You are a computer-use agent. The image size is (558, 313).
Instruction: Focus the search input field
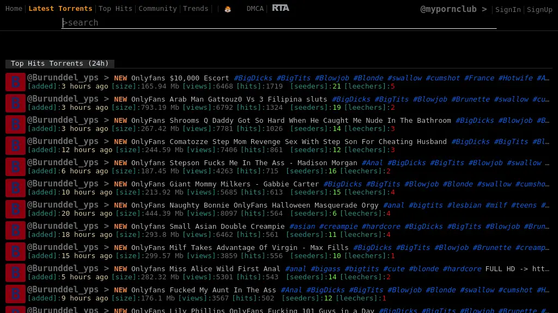[x=279, y=23]
